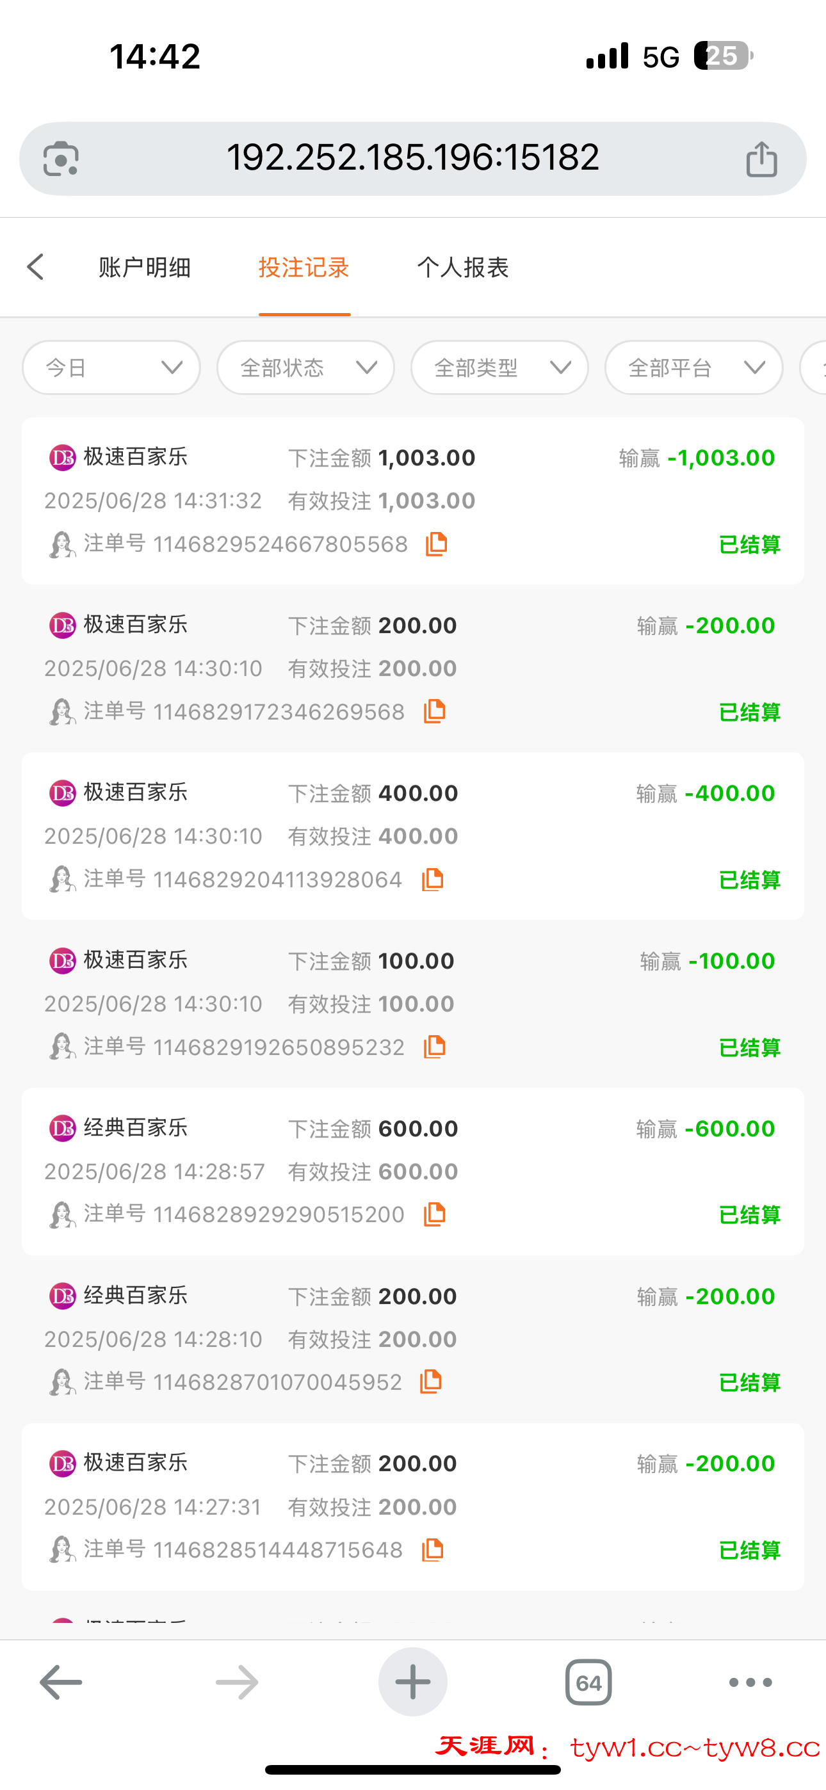
Task: Open the tab switcher showing 64
Action: click(x=588, y=1682)
